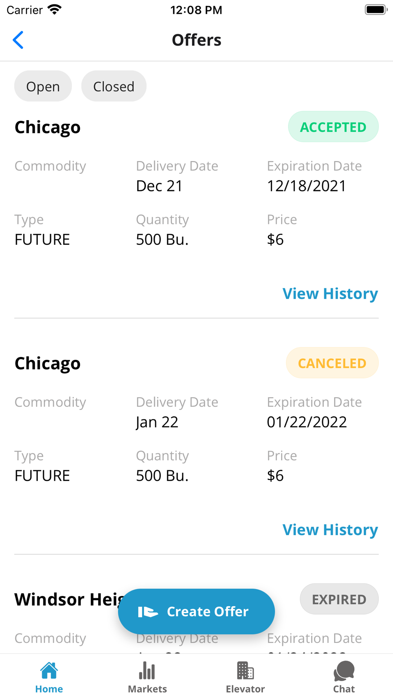Tap the WiFi signal status icon

pyautogui.click(x=55, y=10)
